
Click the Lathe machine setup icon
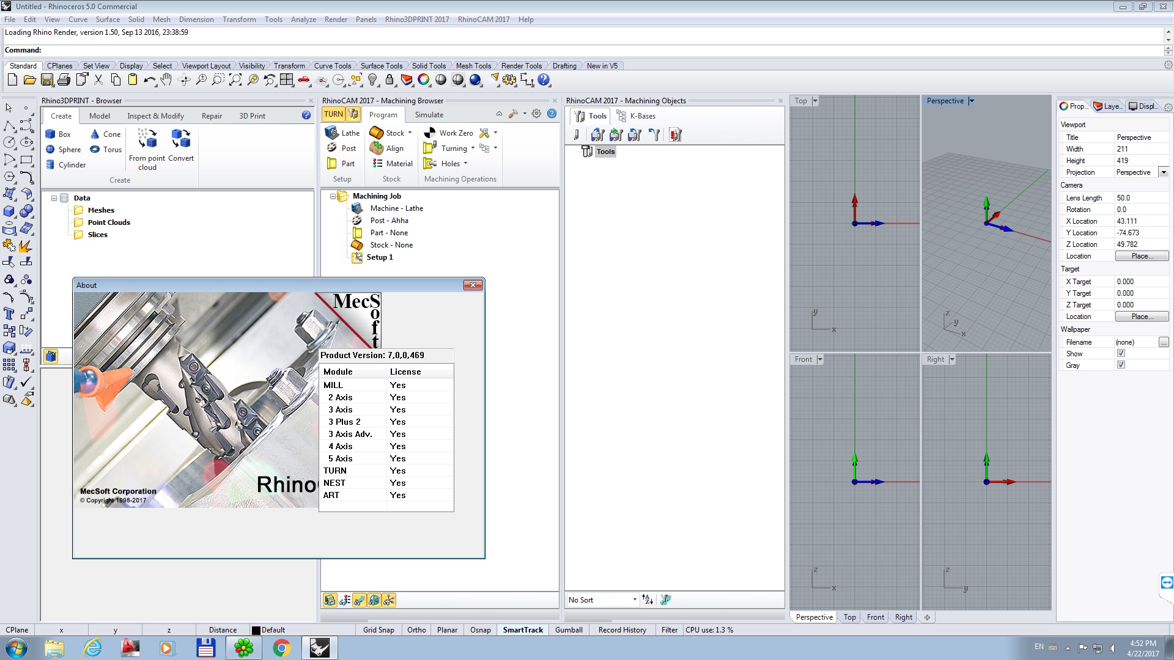click(x=342, y=133)
